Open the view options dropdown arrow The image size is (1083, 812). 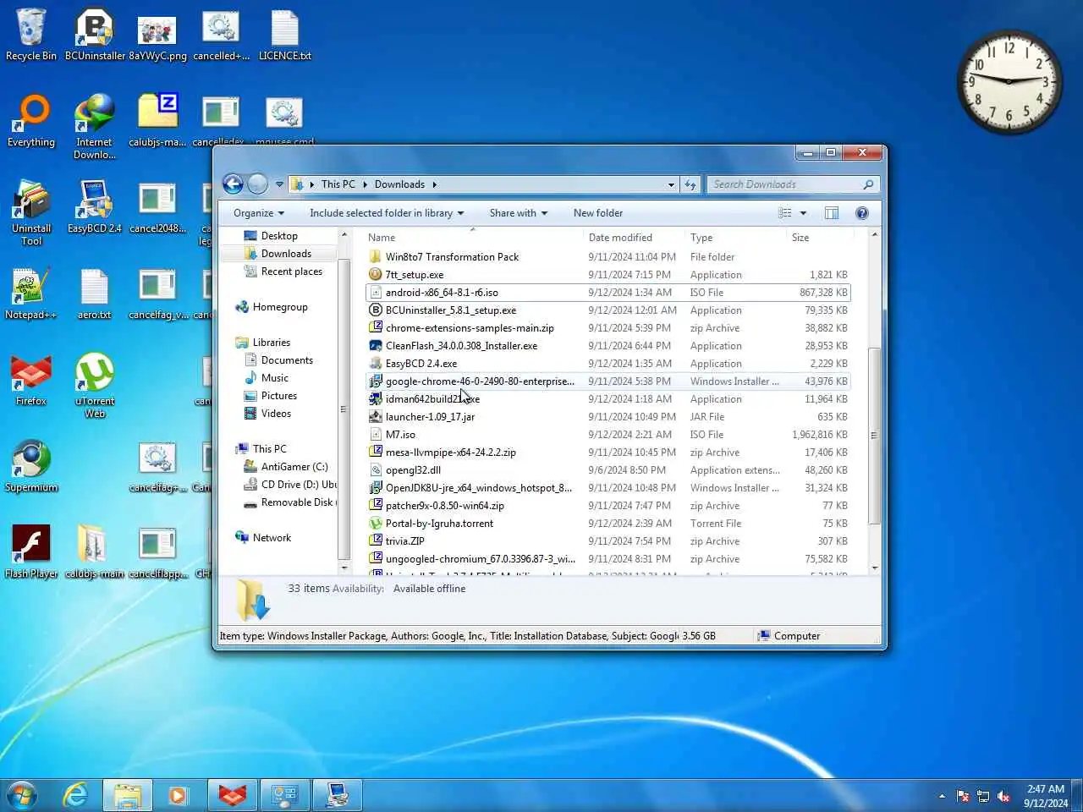click(x=803, y=213)
